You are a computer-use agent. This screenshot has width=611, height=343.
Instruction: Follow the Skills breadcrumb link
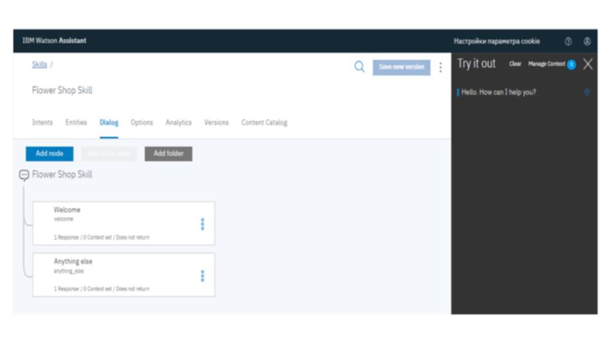click(x=39, y=65)
